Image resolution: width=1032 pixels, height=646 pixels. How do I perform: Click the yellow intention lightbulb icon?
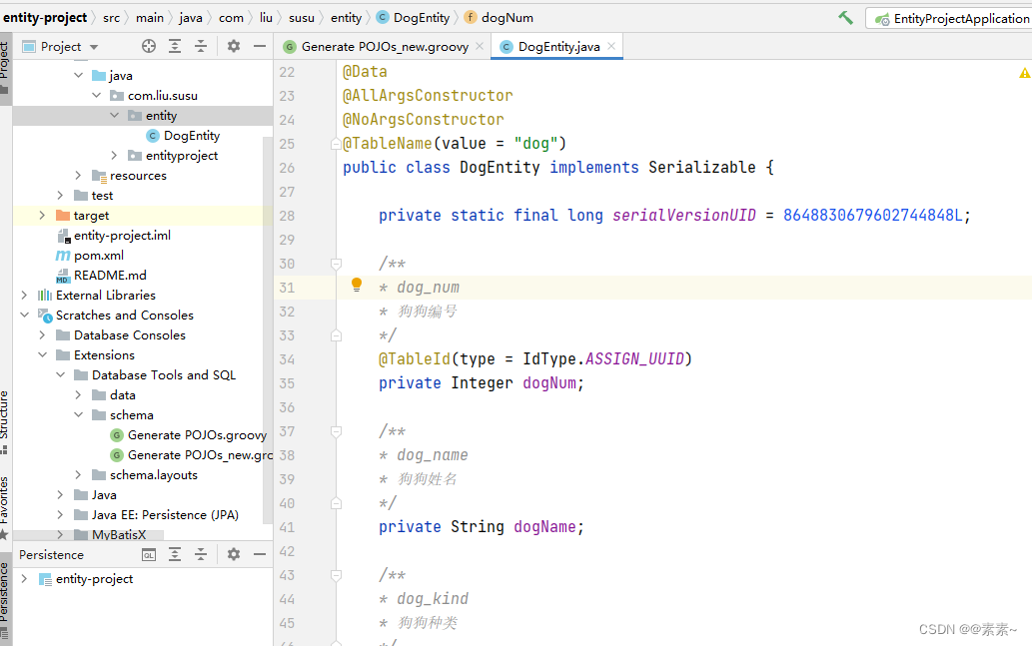click(x=357, y=285)
